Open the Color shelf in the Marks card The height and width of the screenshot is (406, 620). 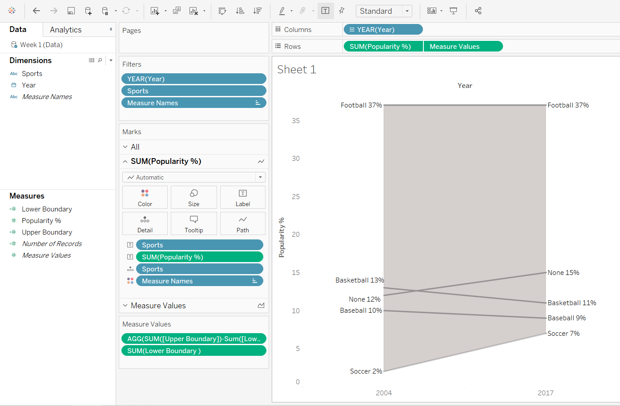pyautogui.click(x=145, y=197)
